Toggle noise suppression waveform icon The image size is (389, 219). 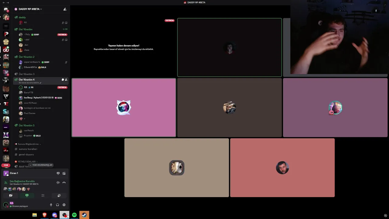58,182
